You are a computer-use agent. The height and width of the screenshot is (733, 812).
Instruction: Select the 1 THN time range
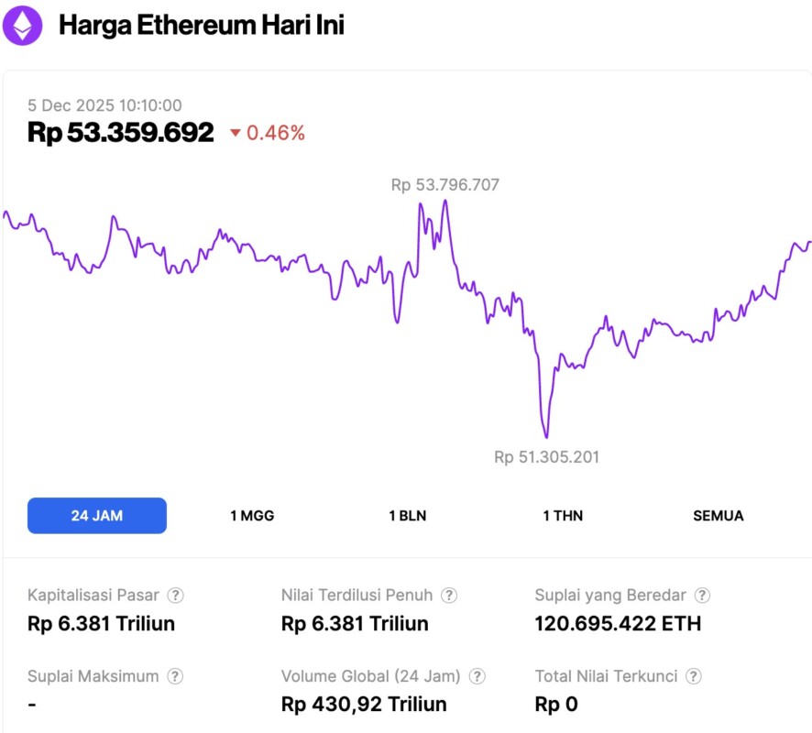pos(563,516)
